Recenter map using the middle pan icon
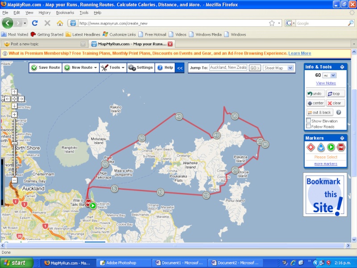357x268 pixels. [14, 99]
